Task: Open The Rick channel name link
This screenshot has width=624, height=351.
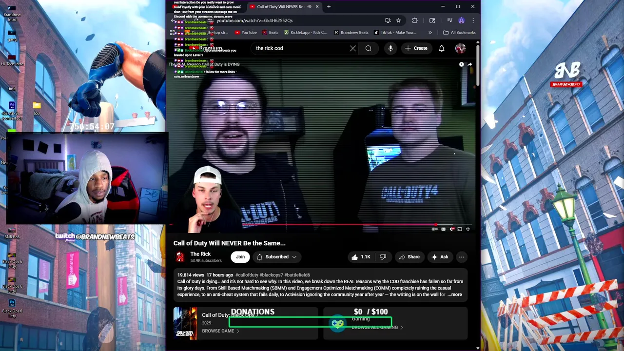Action: [200, 254]
